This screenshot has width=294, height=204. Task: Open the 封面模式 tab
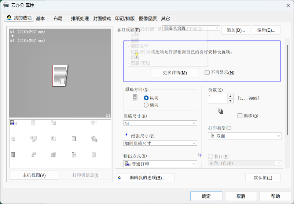click(102, 18)
